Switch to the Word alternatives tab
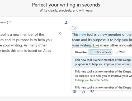Image resolution: width=132 pixels, height=101 pixels. pyautogui.click(x=120, y=52)
